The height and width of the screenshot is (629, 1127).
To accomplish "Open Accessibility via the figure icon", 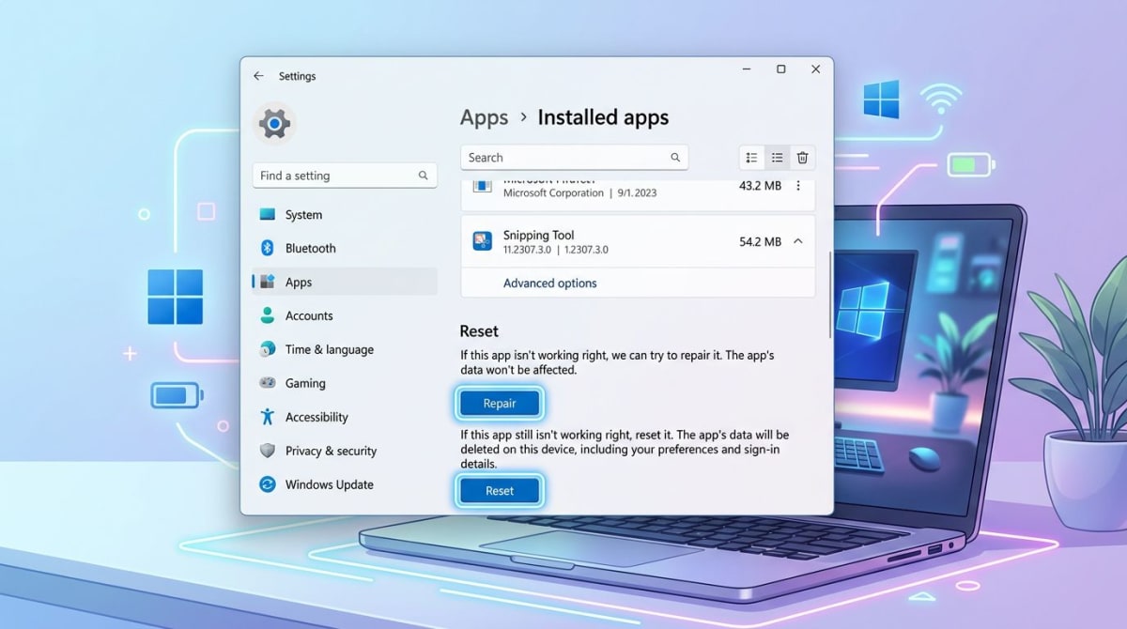I will click(267, 417).
